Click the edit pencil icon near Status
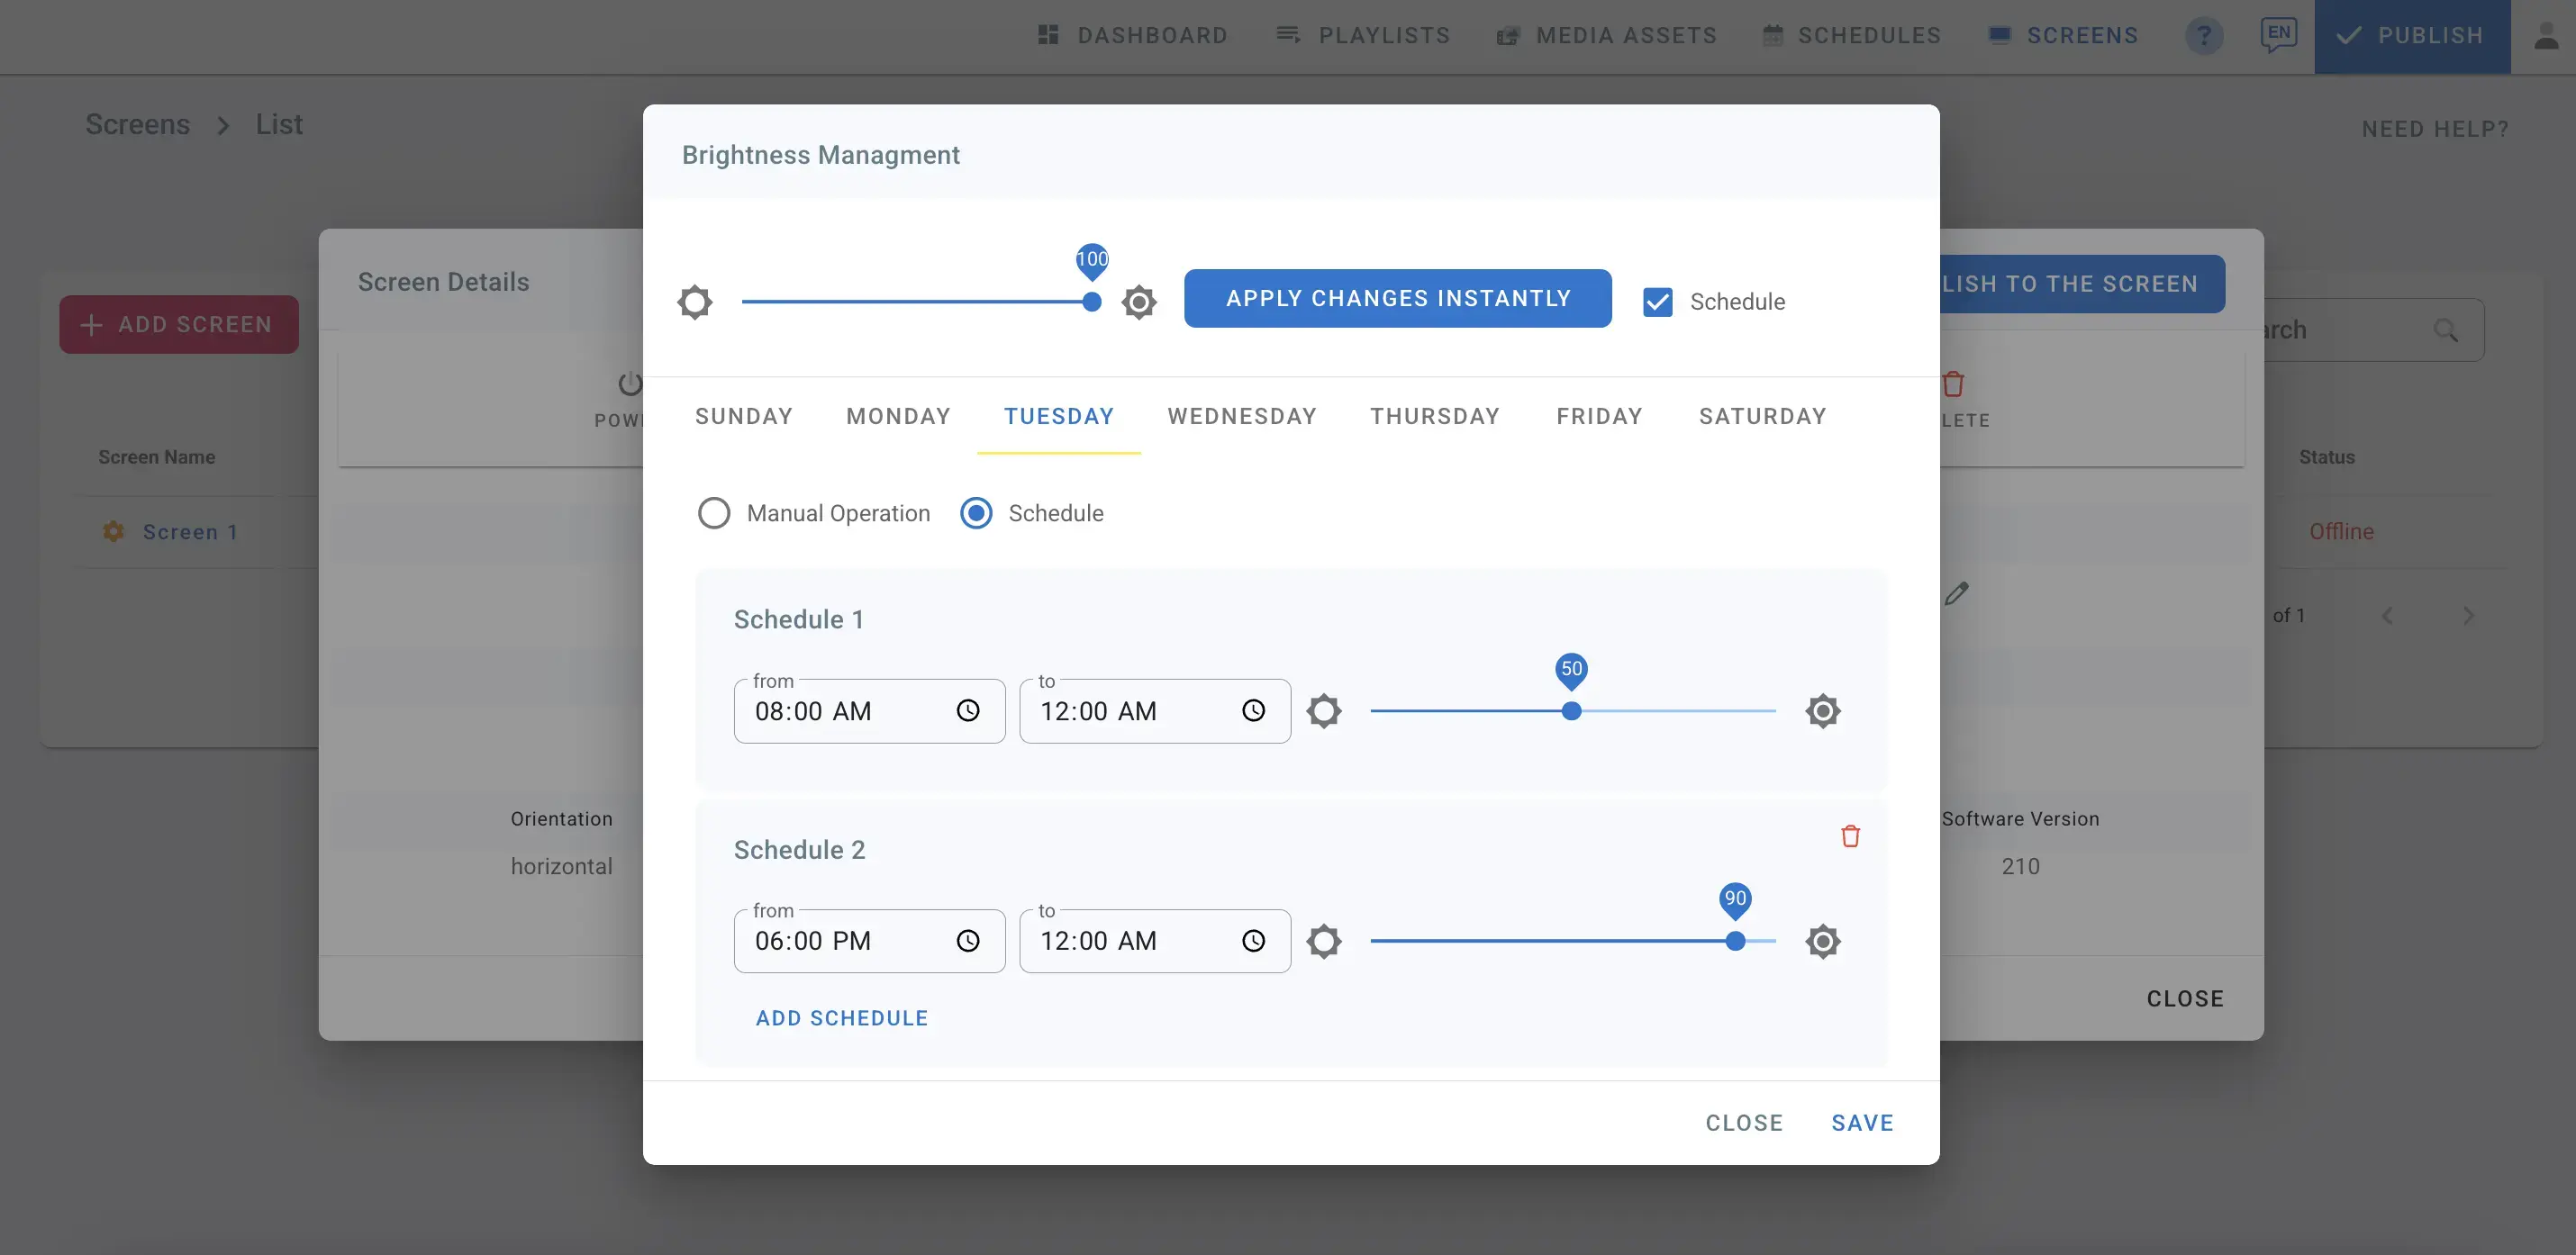The image size is (2576, 1255). 1957,592
